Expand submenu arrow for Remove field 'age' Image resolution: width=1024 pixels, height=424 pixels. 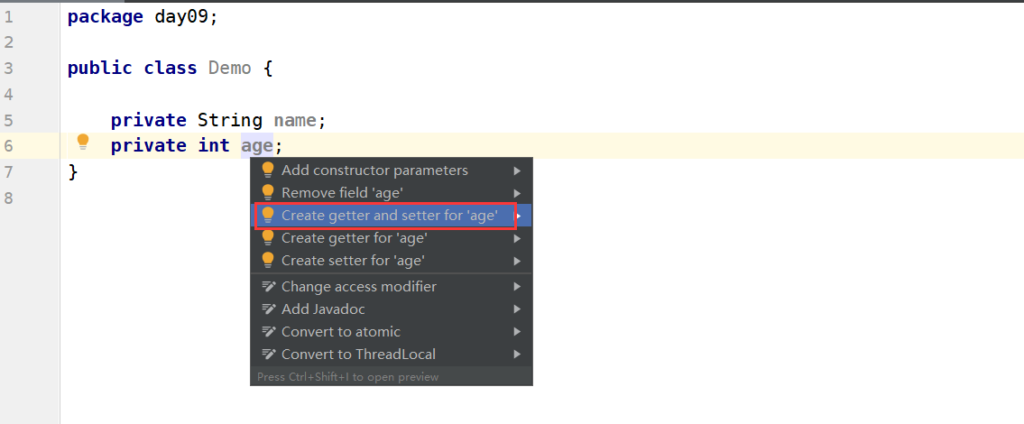coord(517,193)
